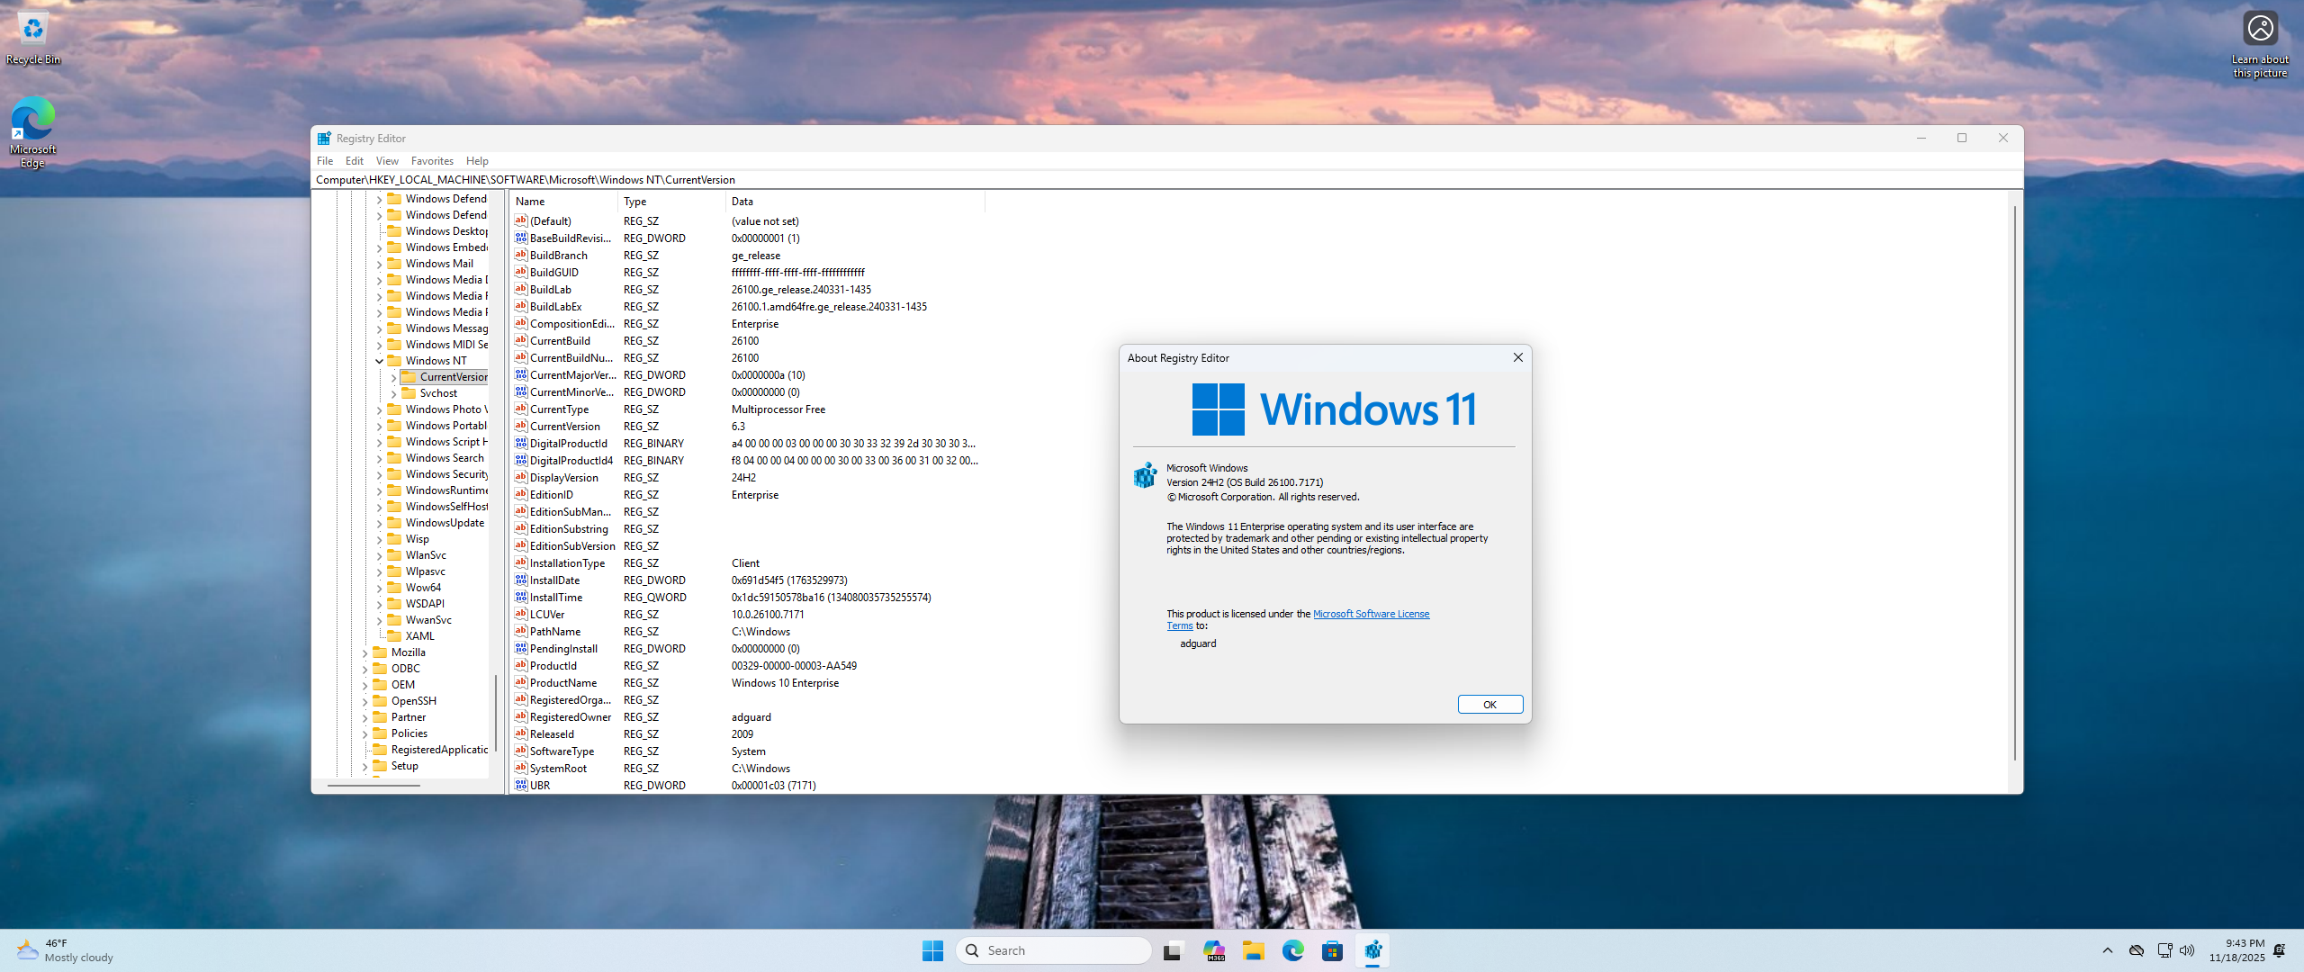Image resolution: width=2304 pixels, height=972 pixels.
Task: Open the Task View taskbar icon
Action: pos(1172,950)
